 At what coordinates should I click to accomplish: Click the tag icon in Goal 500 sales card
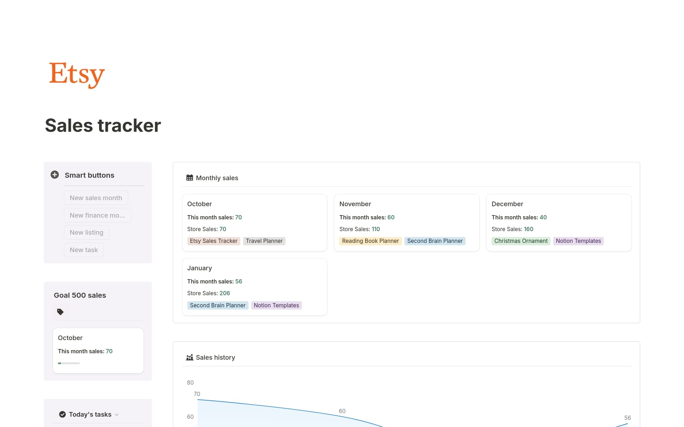pyautogui.click(x=61, y=312)
